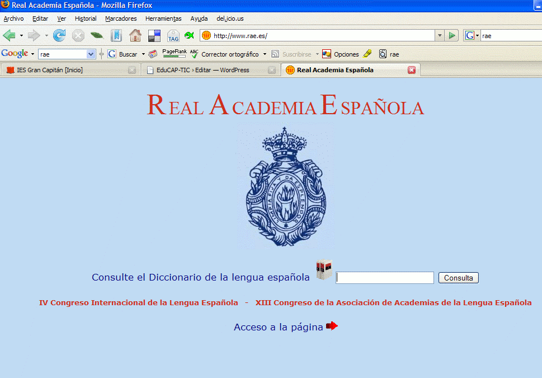Click the RAE coat of arms emblem
The image size is (542, 378).
[x=285, y=187]
